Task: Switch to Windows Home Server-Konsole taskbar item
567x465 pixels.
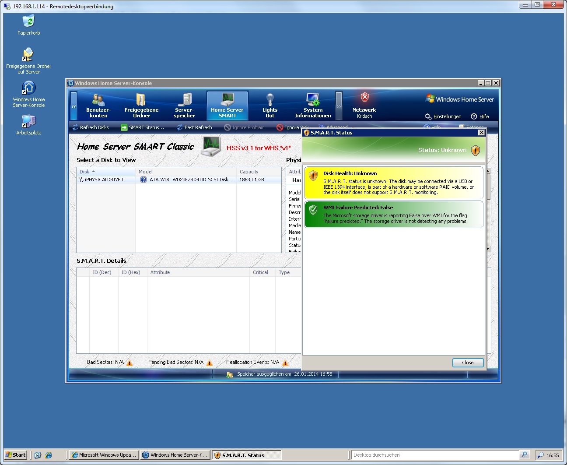Action: (175, 455)
